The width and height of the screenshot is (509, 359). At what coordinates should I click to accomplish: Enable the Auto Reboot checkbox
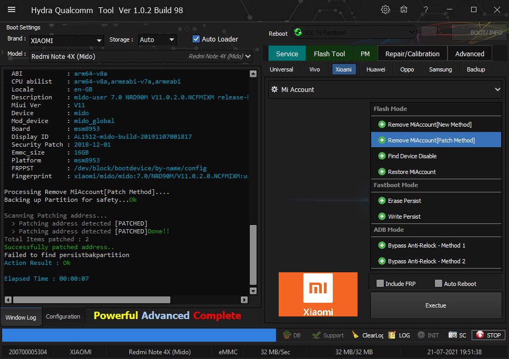[x=438, y=283]
